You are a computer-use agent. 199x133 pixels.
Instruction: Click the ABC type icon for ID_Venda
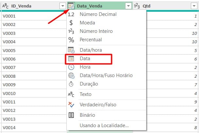6,6
